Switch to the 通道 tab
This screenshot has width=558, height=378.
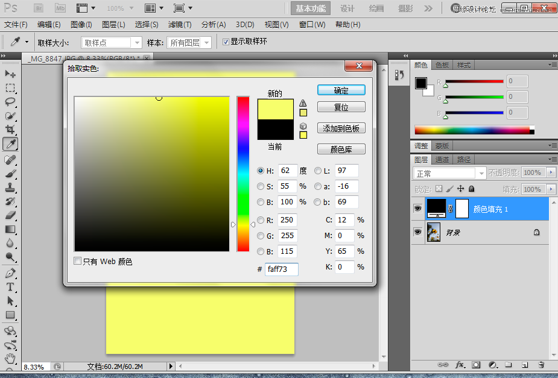(442, 160)
